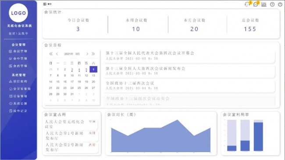Screen dimensions: 285x160
Task: Click the power logout icon
Action: pyautogui.click(x=280, y=4)
